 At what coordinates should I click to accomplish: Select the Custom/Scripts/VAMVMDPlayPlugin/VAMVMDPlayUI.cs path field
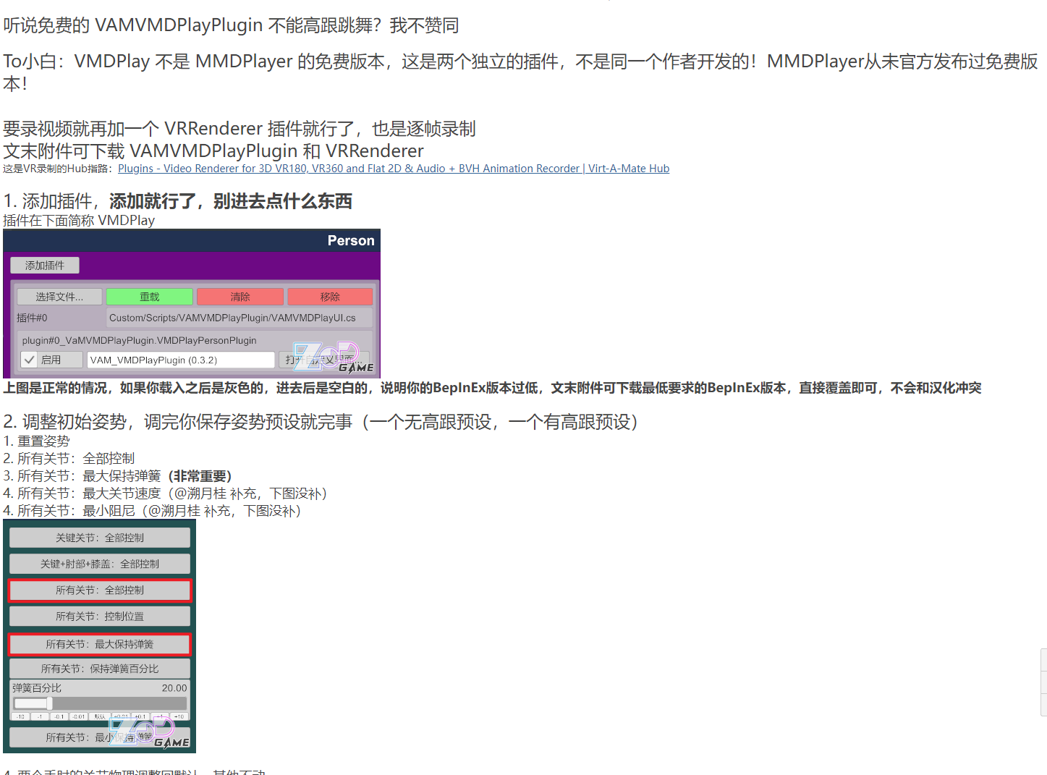pos(240,318)
